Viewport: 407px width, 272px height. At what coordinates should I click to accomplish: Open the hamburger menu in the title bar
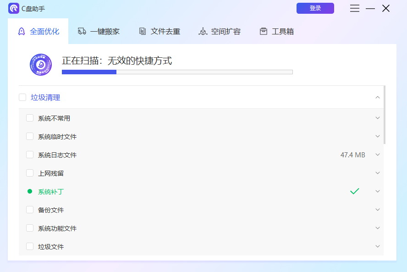click(x=354, y=8)
